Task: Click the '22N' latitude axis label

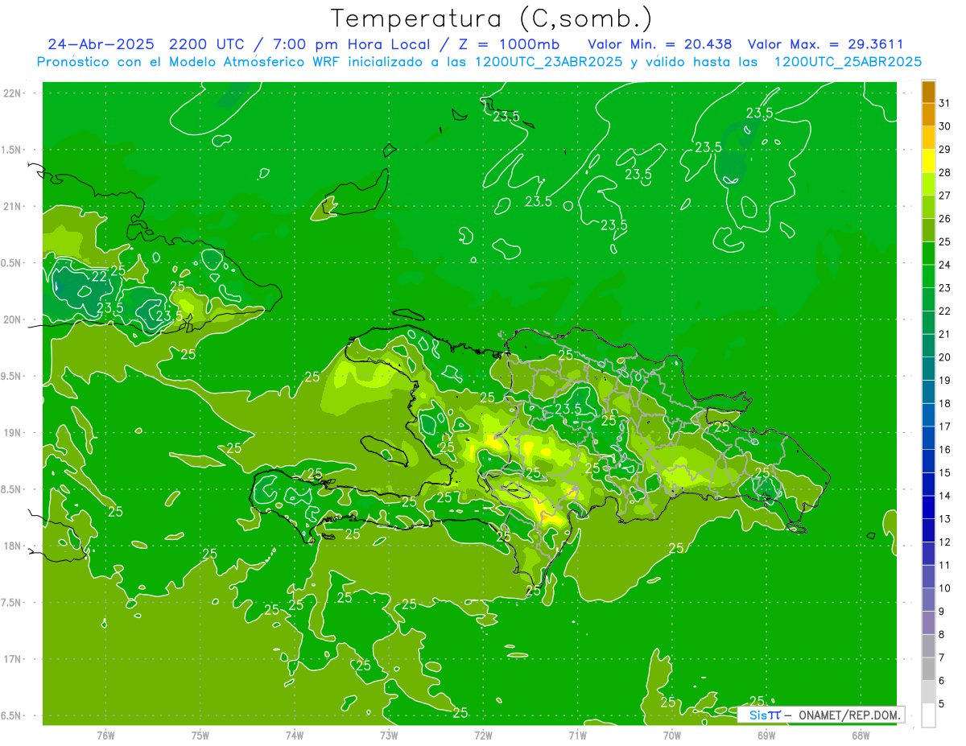Action: [x=12, y=93]
